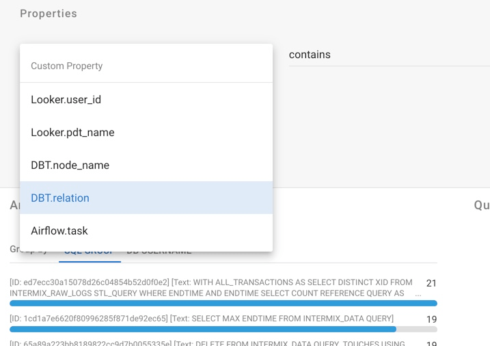Click the count value 21

[431, 283]
